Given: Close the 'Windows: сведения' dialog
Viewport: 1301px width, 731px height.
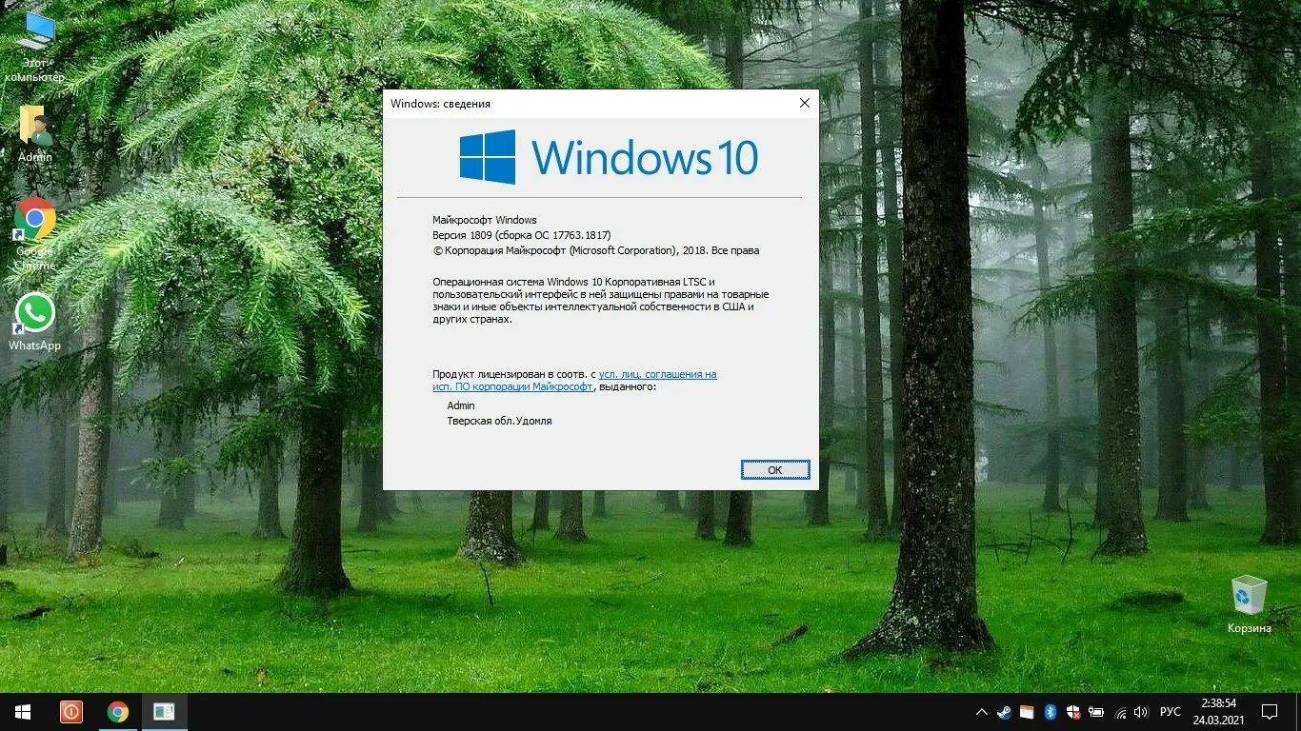Looking at the screenshot, I should pos(804,103).
